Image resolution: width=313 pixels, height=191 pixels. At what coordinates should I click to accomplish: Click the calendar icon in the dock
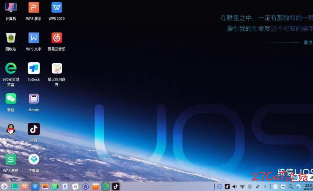point(75,187)
